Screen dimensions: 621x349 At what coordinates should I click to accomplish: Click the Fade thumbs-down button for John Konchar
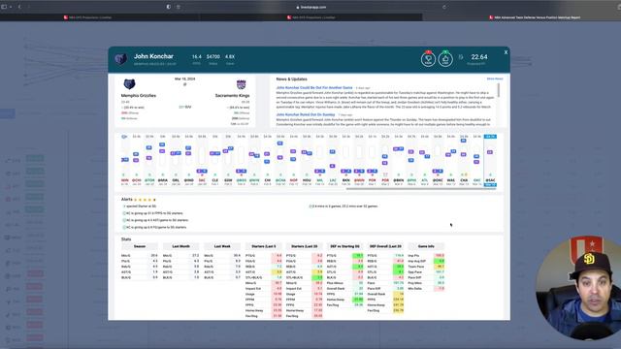pyautogui.click(x=428, y=59)
